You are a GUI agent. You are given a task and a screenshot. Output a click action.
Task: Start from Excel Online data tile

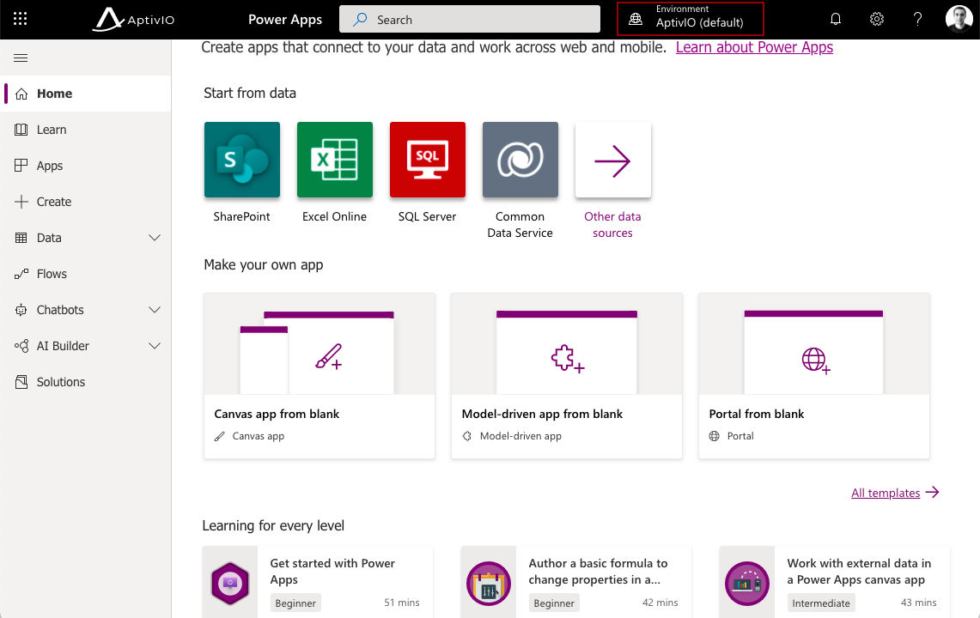pyautogui.click(x=335, y=160)
